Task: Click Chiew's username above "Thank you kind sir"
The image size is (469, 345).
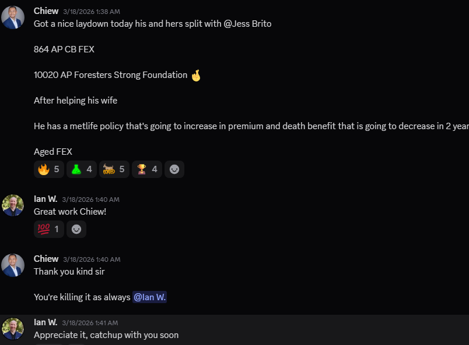Action: [46, 259]
